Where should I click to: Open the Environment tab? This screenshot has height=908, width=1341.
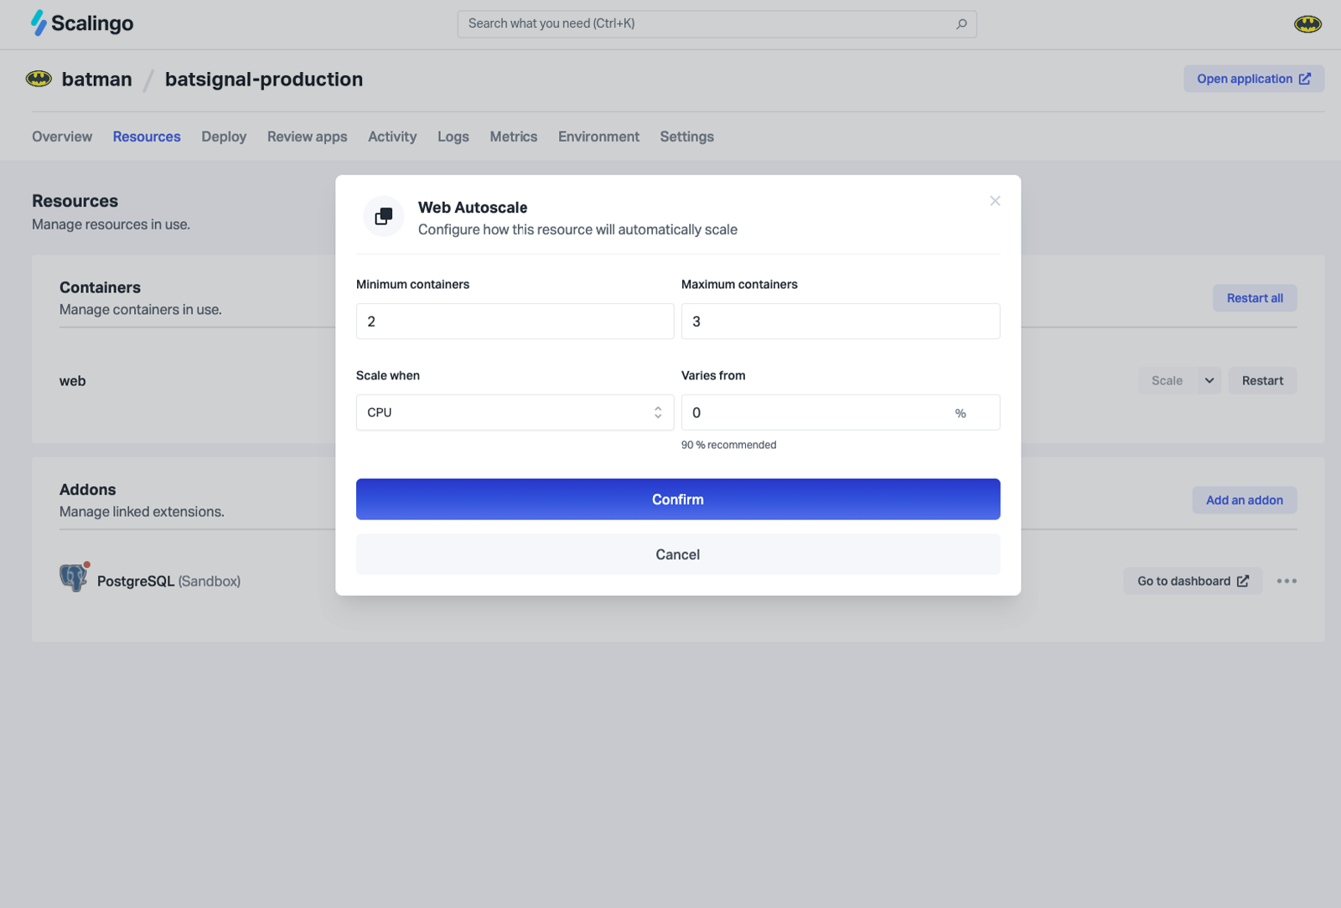598,137
